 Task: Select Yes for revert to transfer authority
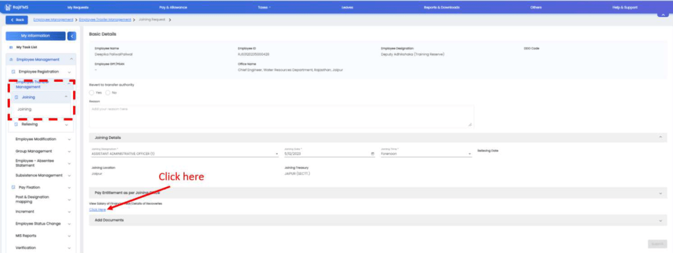91,93
